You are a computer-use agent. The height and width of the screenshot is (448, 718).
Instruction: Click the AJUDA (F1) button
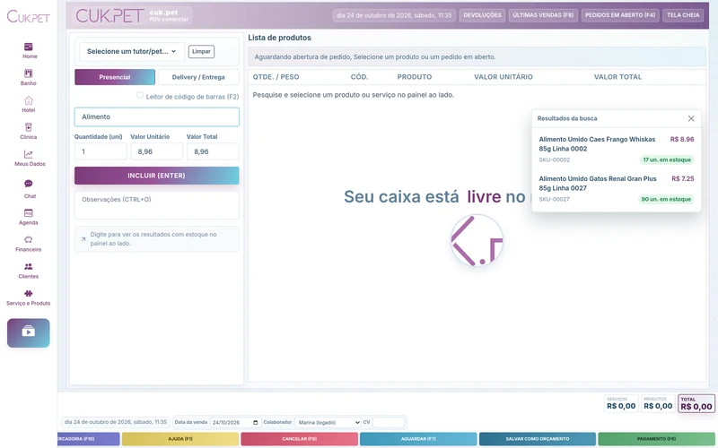(x=180, y=439)
